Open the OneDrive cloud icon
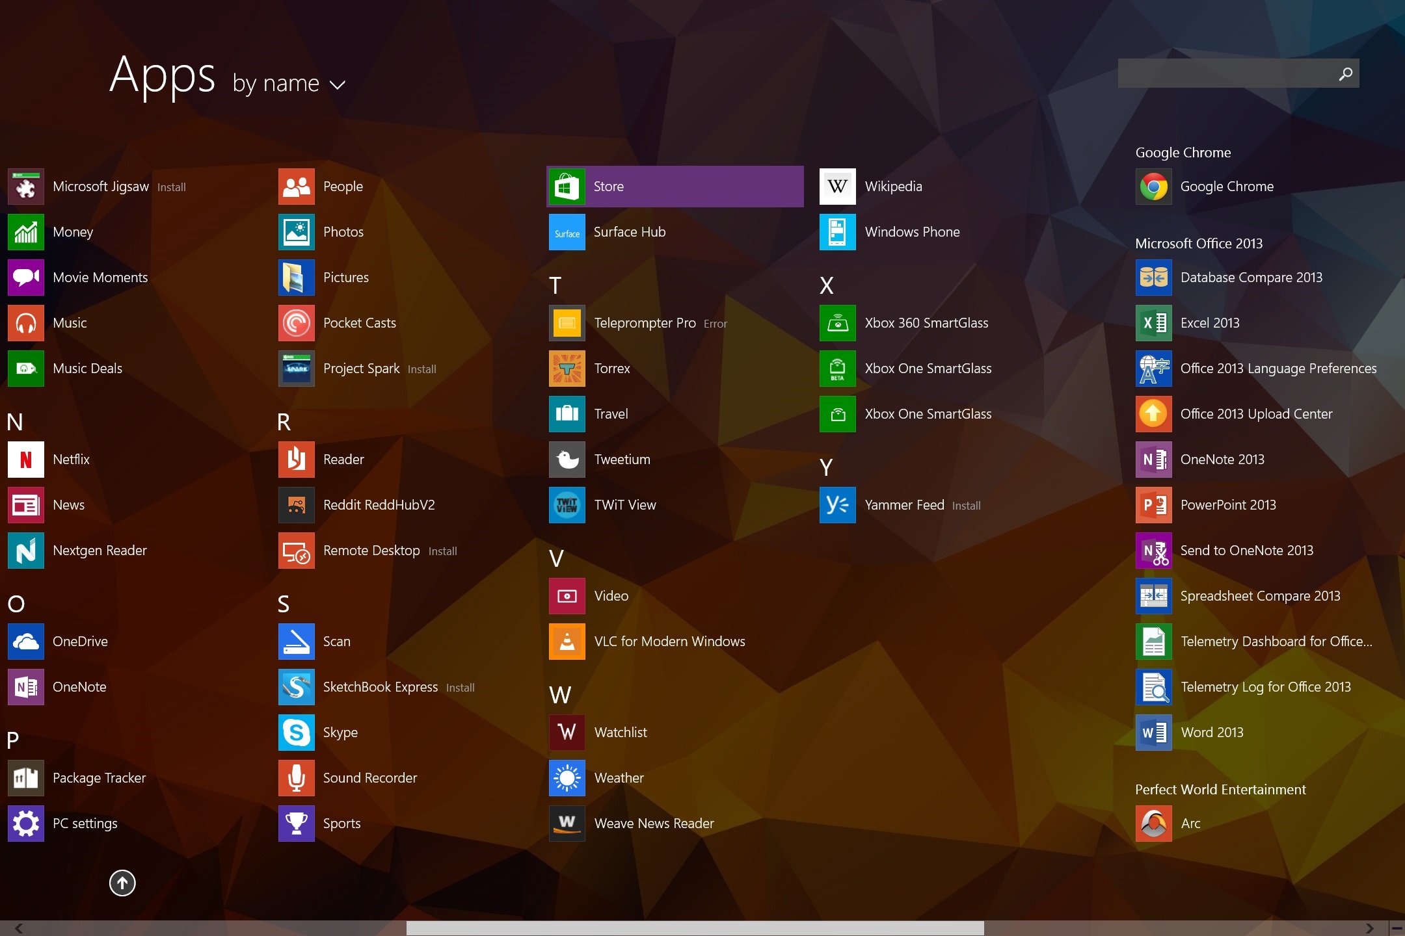 26,642
